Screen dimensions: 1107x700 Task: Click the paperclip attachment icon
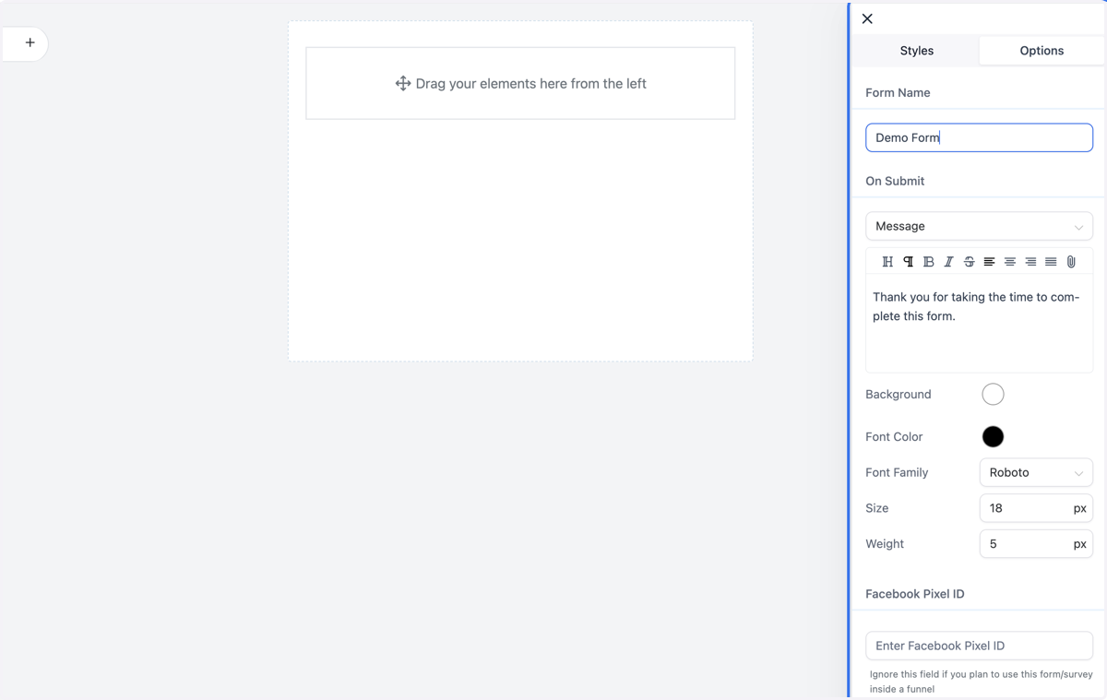[1071, 262]
